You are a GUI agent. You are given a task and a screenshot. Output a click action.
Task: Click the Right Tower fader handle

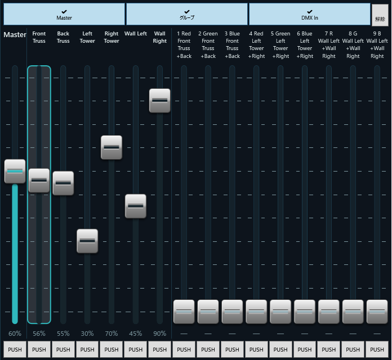coord(112,147)
